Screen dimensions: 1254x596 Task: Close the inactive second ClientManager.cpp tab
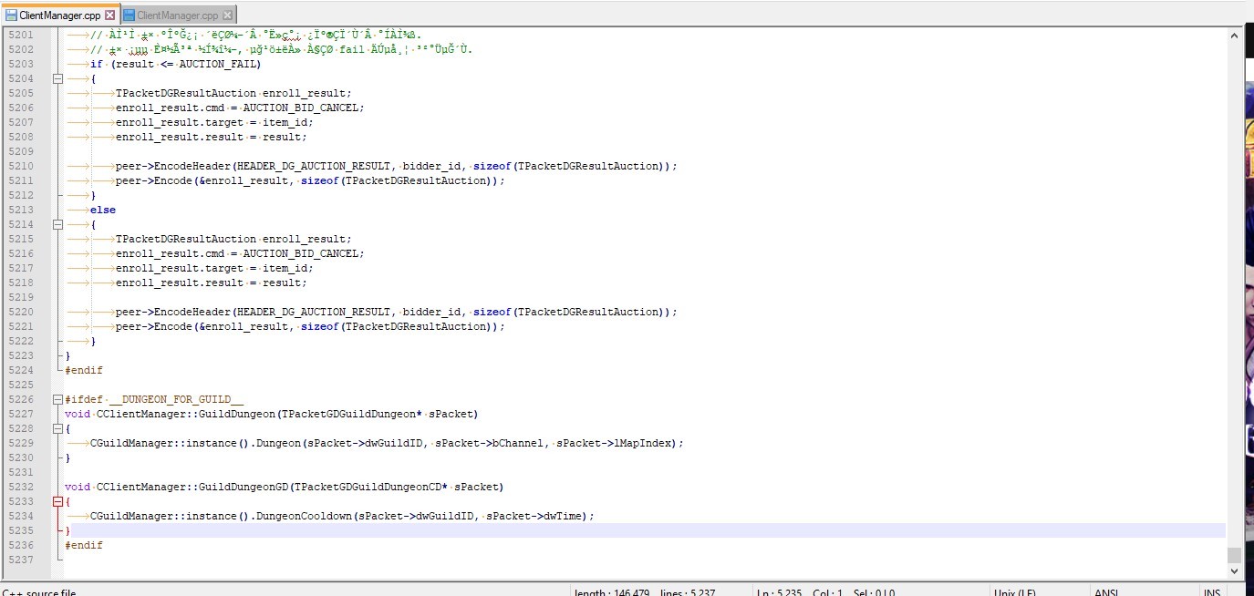(x=227, y=15)
